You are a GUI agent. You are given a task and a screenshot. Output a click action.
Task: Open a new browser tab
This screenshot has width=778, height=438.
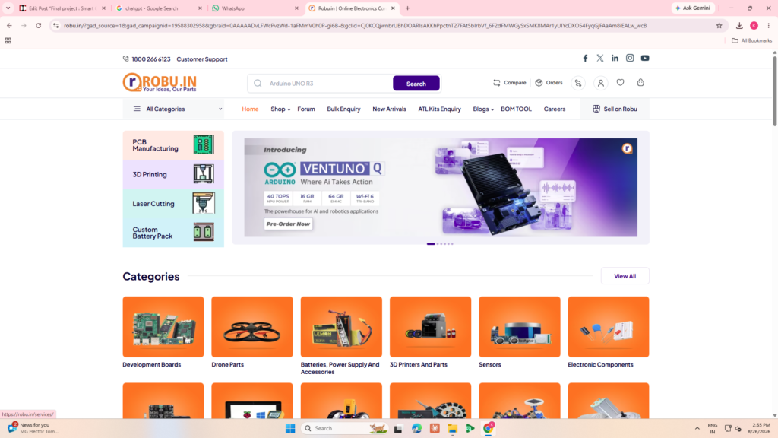[407, 8]
